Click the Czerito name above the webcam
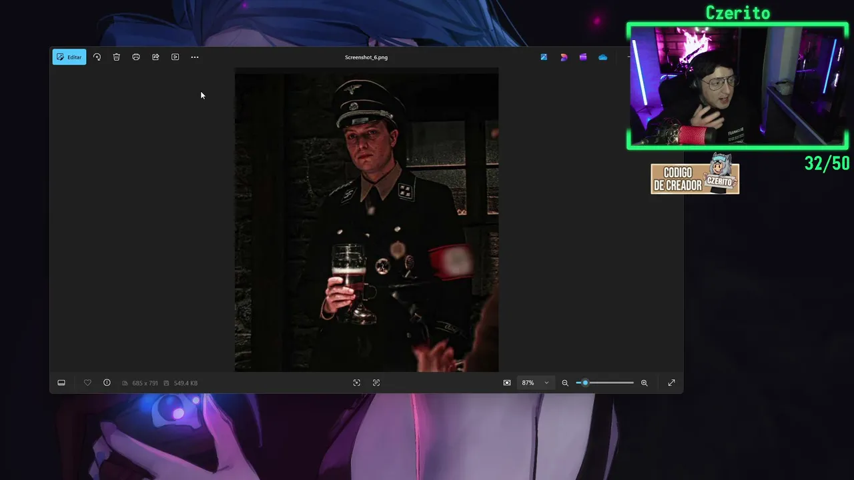Viewport: 854px width, 480px height. point(738,13)
